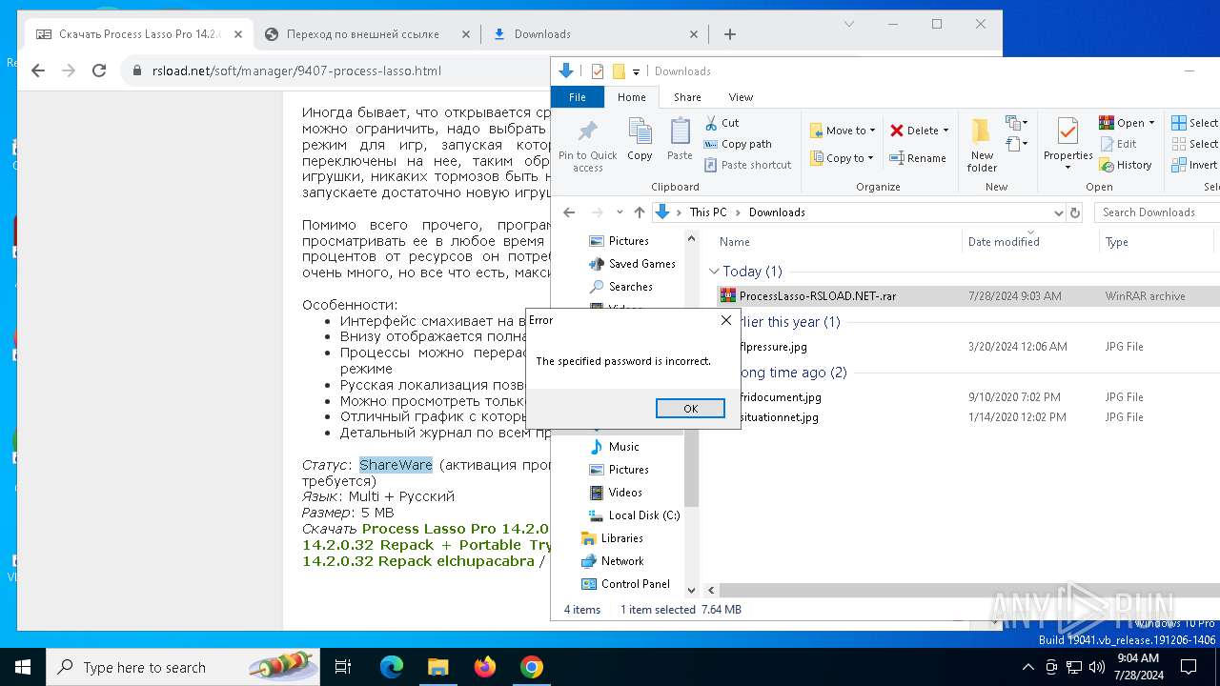Open Task View on taskbar
The width and height of the screenshot is (1220, 686).
[343, 667]
